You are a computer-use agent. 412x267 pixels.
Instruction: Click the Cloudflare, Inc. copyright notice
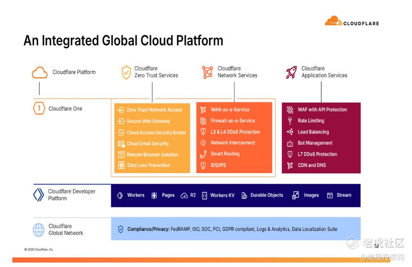[39, 249]
